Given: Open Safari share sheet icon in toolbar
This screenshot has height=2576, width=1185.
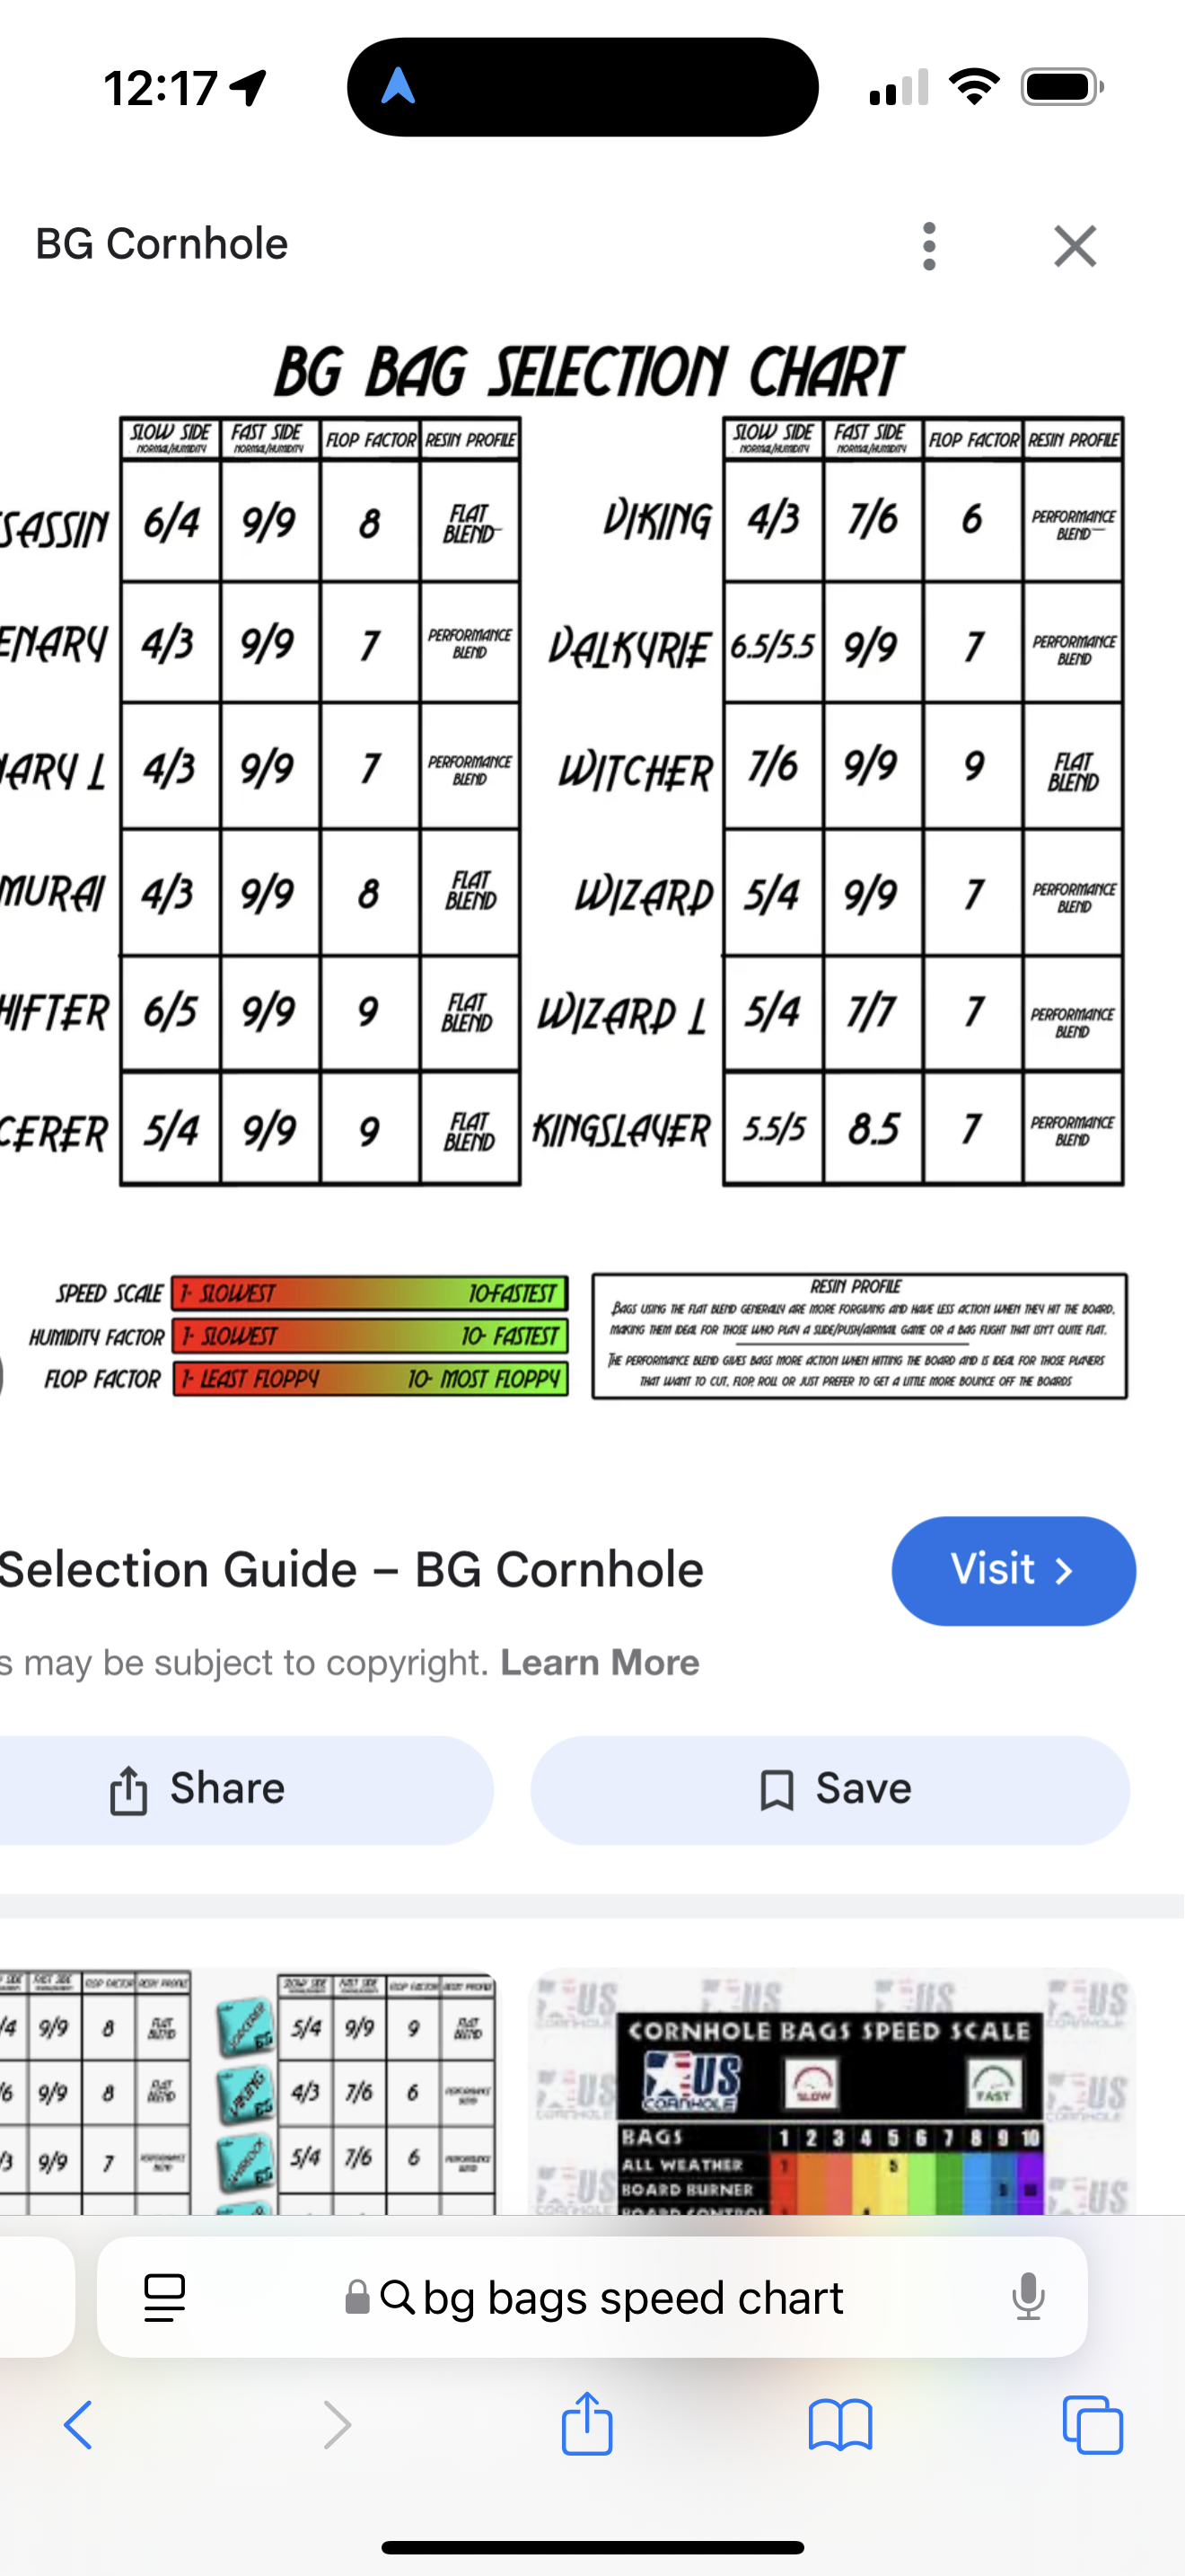Looking at the screenshot, I should [x=586, y=2423].
